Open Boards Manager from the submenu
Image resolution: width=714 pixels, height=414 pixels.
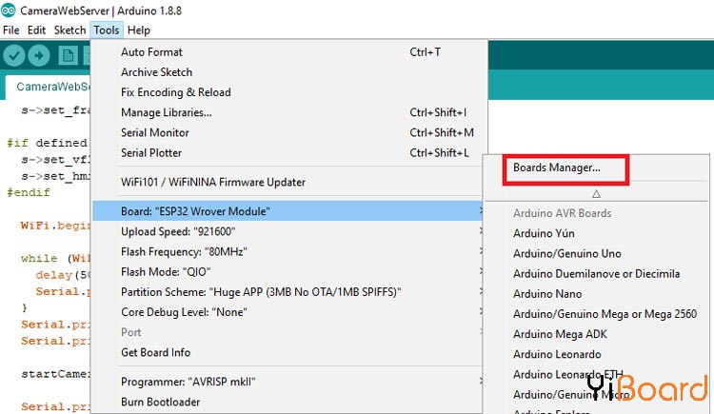click(556, 168)
